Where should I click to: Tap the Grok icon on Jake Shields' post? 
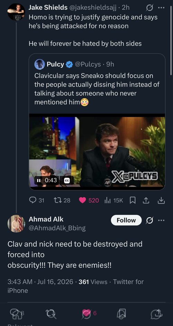(x=149, y=8)
